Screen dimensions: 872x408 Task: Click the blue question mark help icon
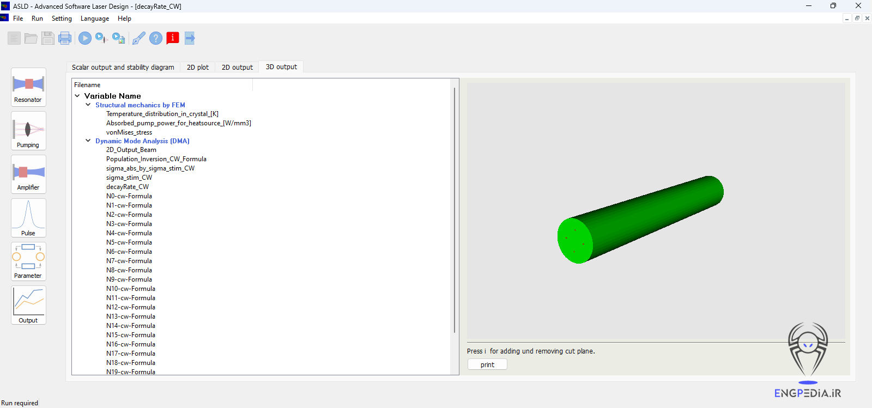(x=156, y=38)
